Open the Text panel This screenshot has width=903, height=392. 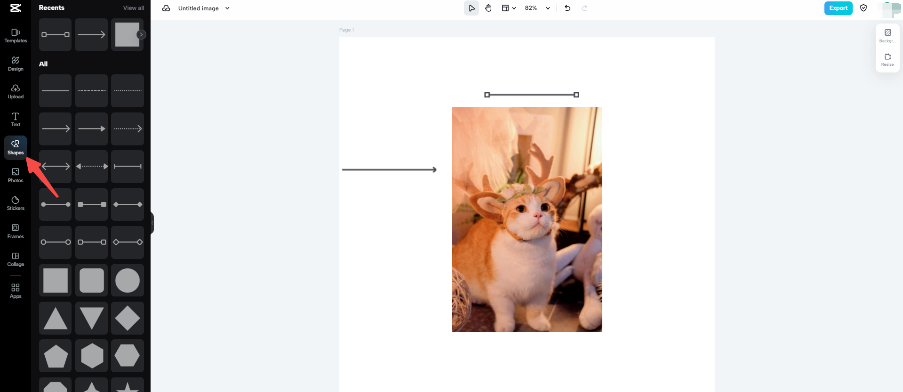pos(16,119)
